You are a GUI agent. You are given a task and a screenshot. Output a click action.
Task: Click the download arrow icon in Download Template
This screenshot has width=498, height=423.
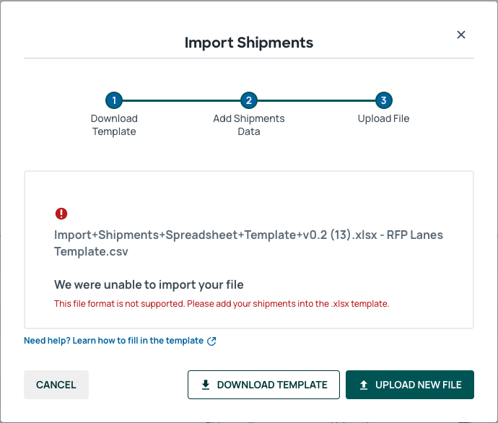click(206, 385)
